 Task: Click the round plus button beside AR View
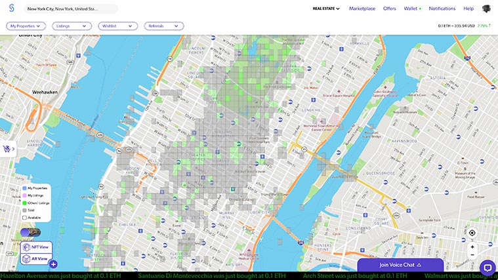[x=53, y=264]
